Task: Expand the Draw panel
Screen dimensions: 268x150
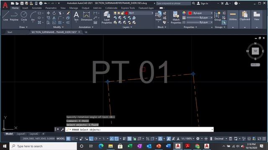Action: point(23,27)
